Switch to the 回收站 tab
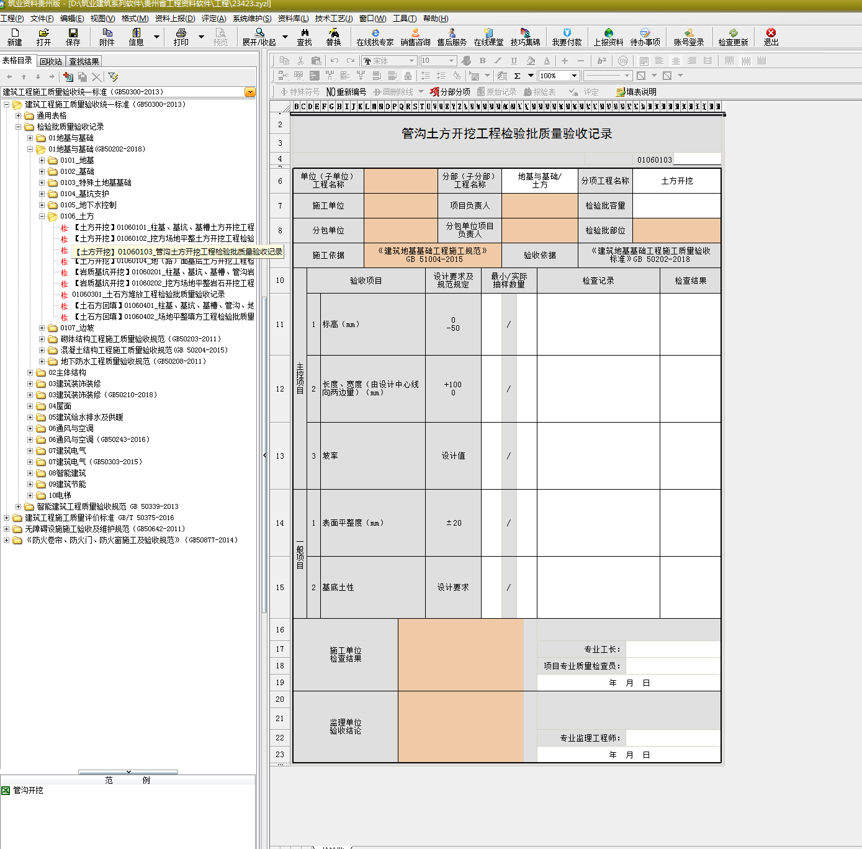The height and width of the screenshot is (849, 862). [51, 61]
